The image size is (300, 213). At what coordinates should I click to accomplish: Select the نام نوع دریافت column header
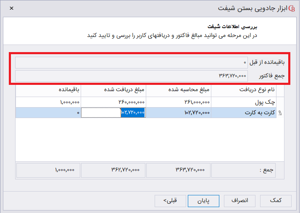244,89
